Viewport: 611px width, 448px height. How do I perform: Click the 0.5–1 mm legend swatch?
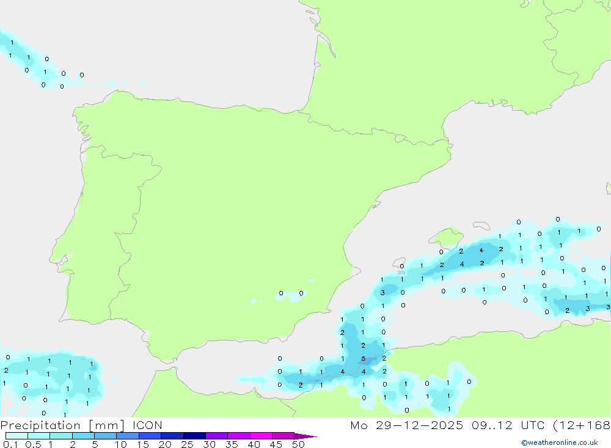[x=39, y=436]
